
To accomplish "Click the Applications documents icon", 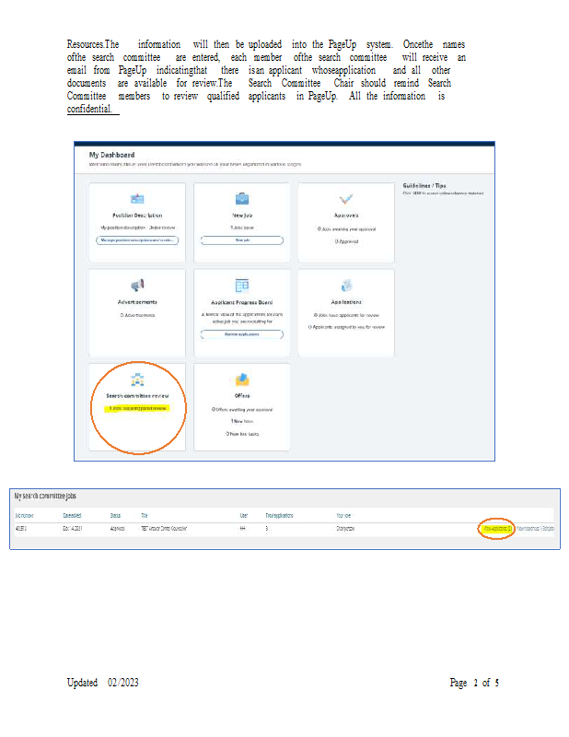I will (x=346, y=286).
